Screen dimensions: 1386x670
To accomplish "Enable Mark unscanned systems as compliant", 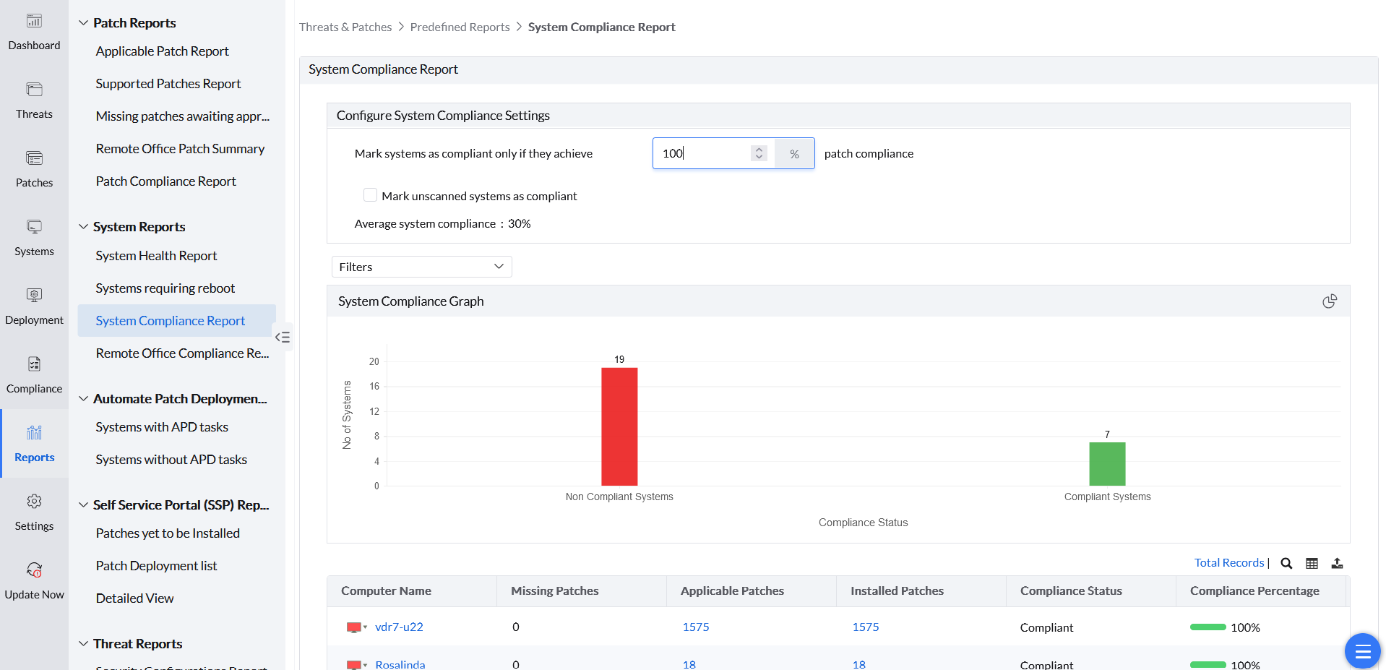I will [370, 195].
